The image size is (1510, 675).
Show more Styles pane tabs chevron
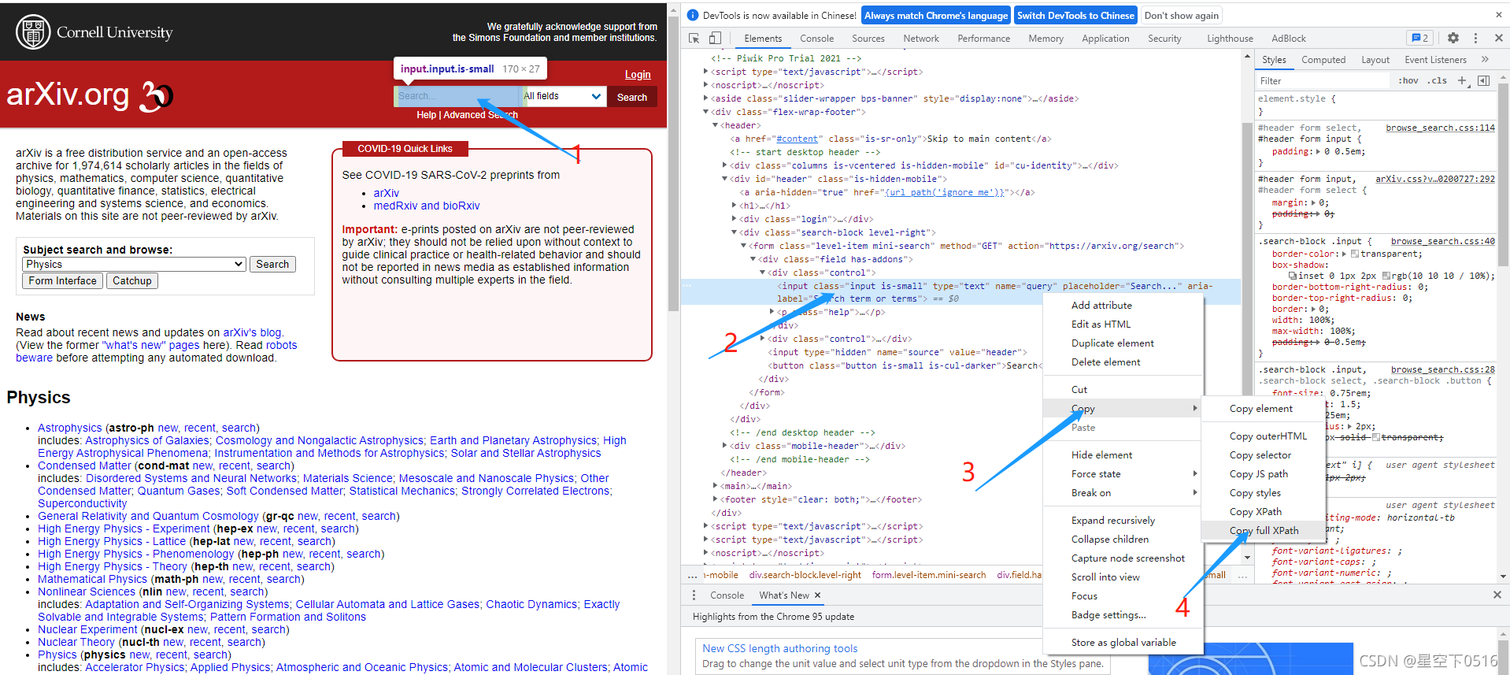(1485, 59)
